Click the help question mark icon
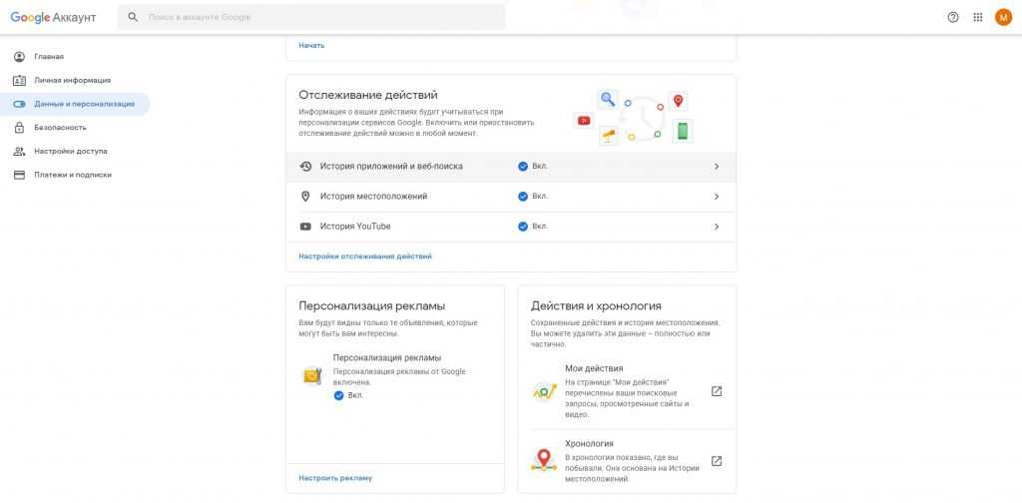Image resolution: width=1022 pixels, height=503 pixels. (x=953, y=17)
